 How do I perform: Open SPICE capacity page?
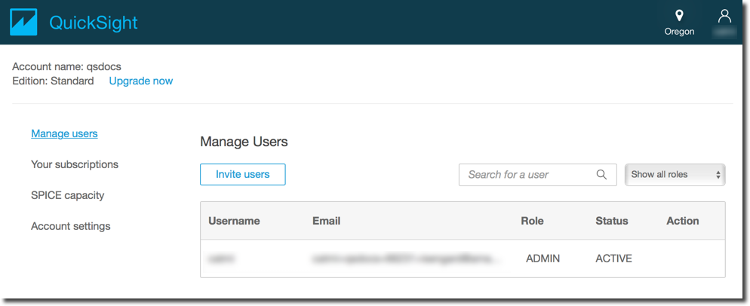pos(67,195)
